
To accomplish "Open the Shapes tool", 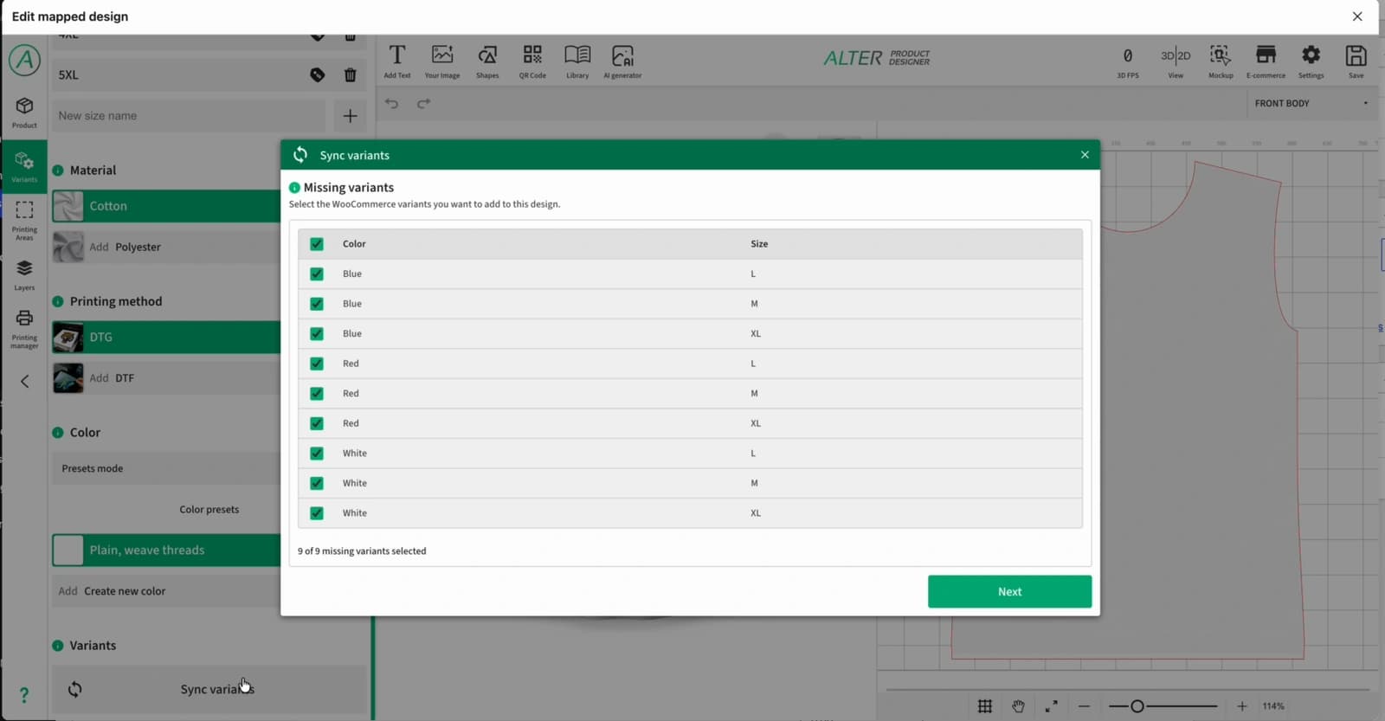I will 487,61.
